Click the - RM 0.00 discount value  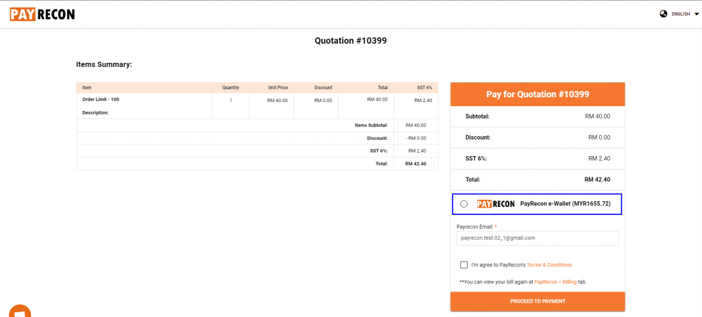[x=416, y=138]
